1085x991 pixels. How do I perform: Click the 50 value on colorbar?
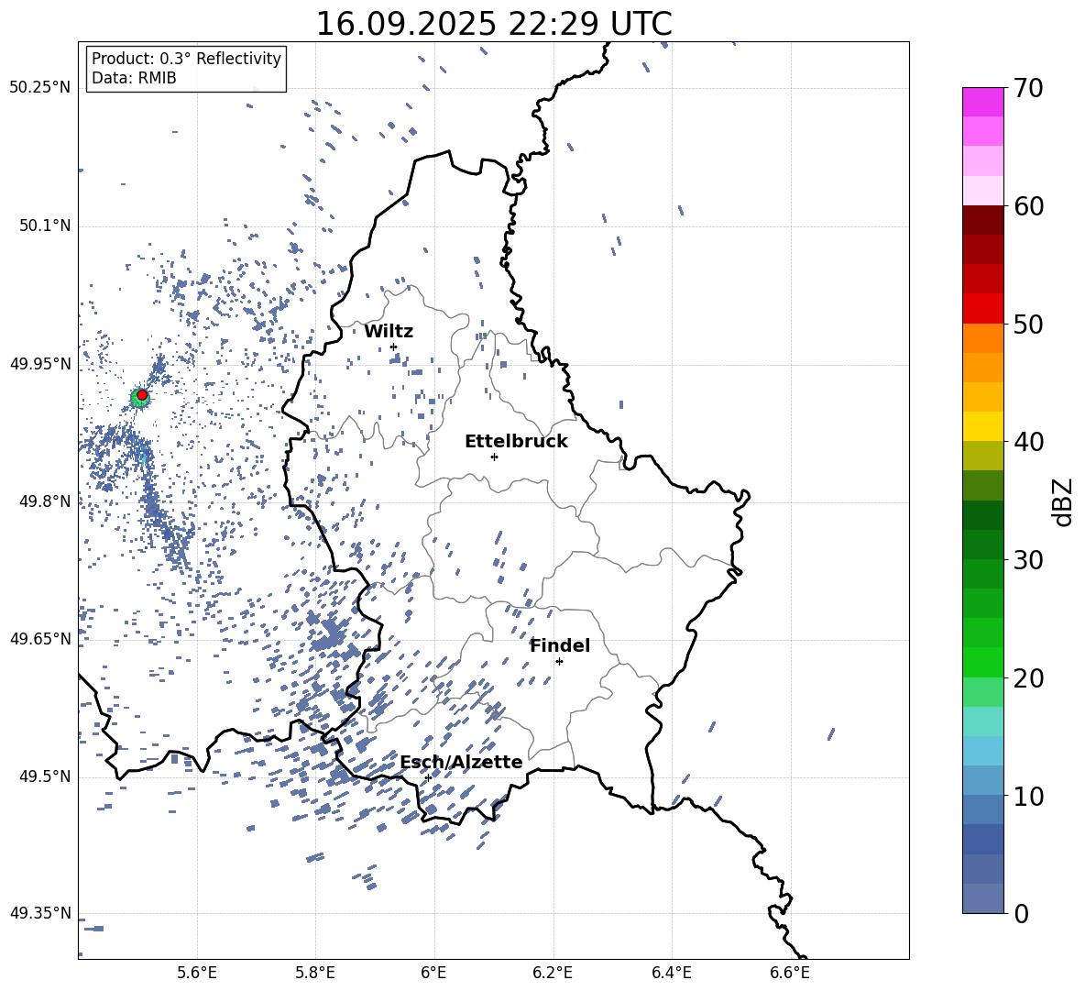(1029, 325)
